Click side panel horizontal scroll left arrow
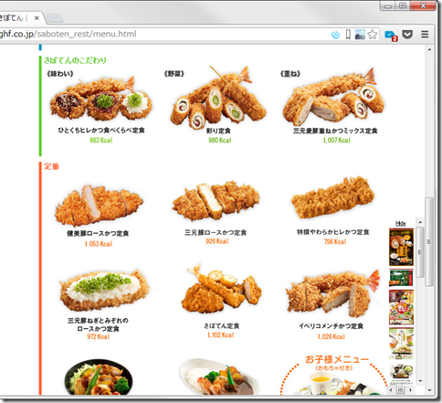The height and width of the screenshot is (403, 442). click(x=392, y=390)
